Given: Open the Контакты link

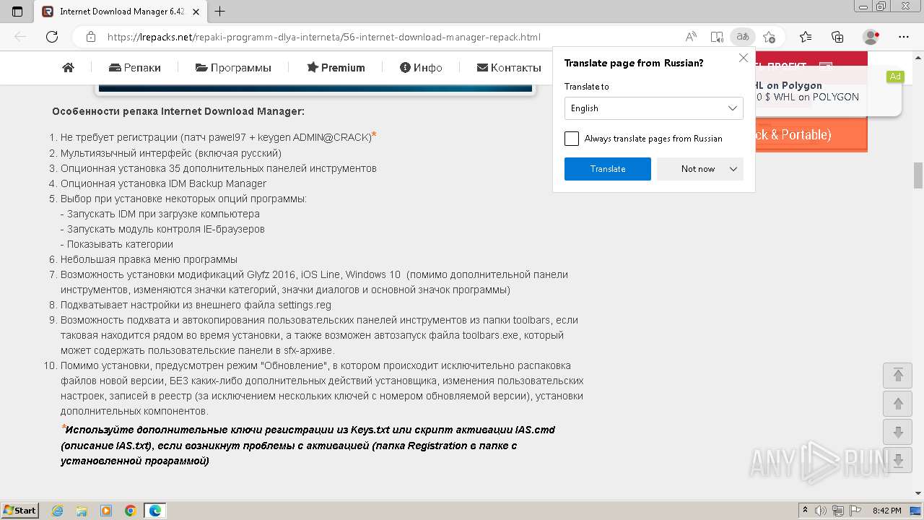Looking at the screenshot, I should [x=509, y=68].
